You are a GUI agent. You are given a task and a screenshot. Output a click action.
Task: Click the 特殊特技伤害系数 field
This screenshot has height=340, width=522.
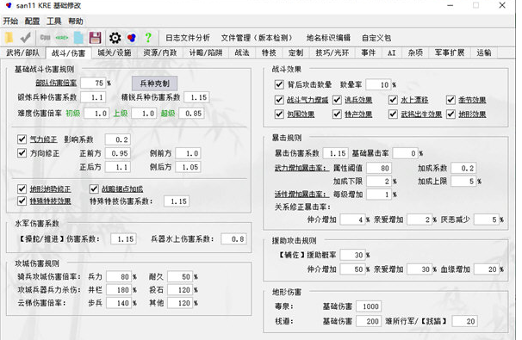[177, 201]
